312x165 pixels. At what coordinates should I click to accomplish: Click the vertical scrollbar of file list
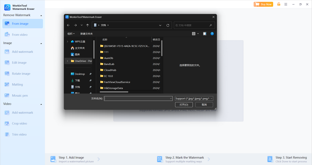(x=162, y=48)
